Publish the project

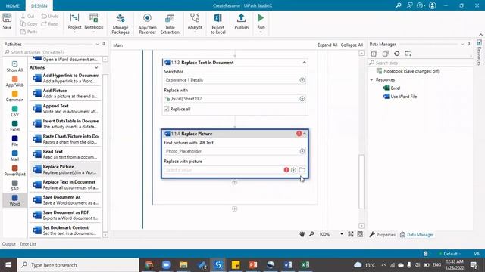click(241, 21)
